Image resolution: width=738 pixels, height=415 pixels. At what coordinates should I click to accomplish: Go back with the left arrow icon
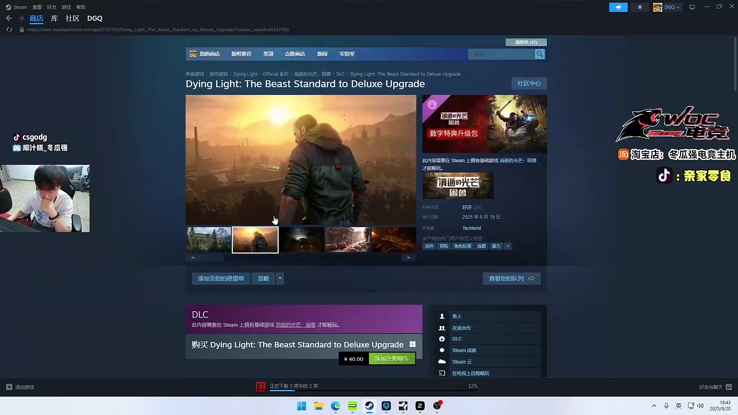click(9, 18)
